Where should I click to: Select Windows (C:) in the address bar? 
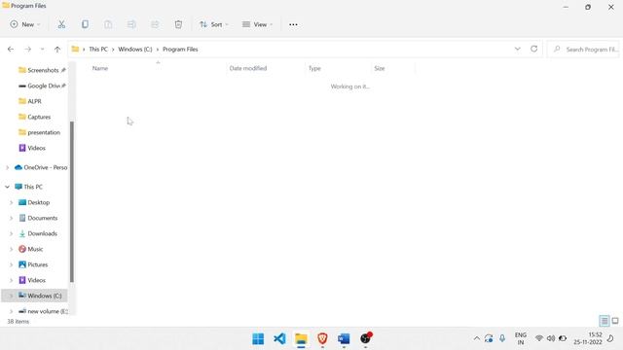coord(135,50)
